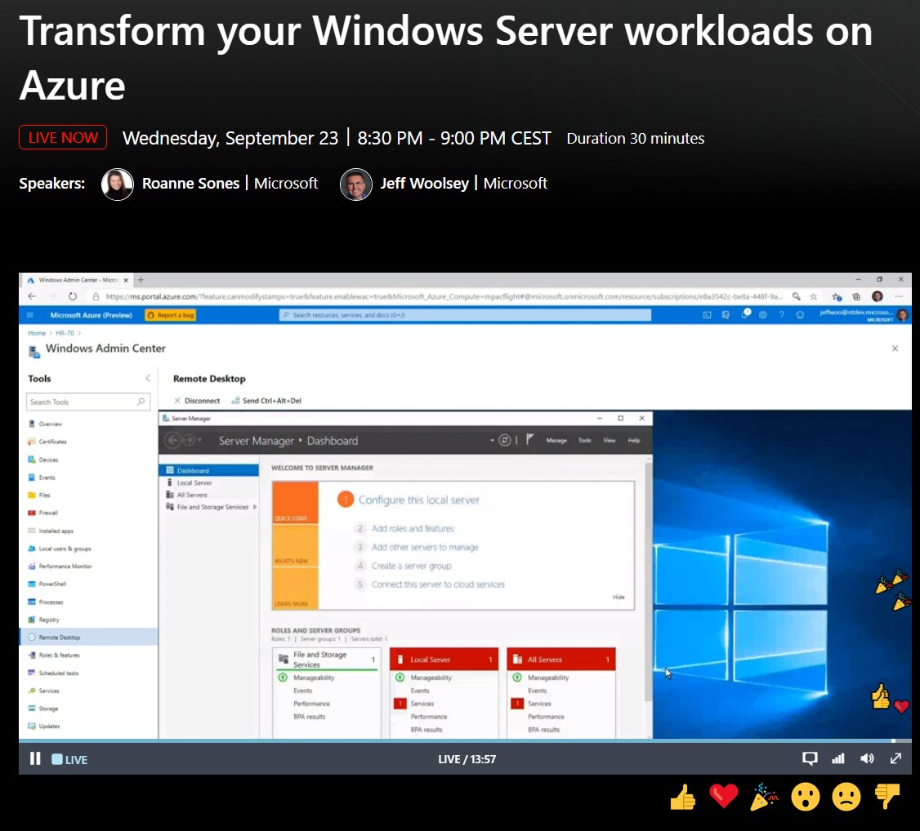Open the Tools menu in Server Manager
Image resolution: width=920 pixels, height=831 pixels.
pos(586,439)
